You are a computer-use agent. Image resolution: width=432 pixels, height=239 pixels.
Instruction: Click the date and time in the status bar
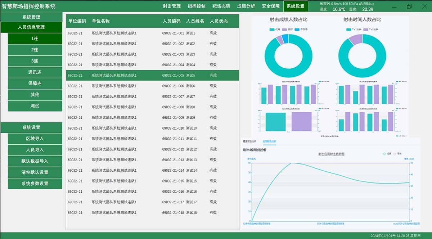pos(395,235)
